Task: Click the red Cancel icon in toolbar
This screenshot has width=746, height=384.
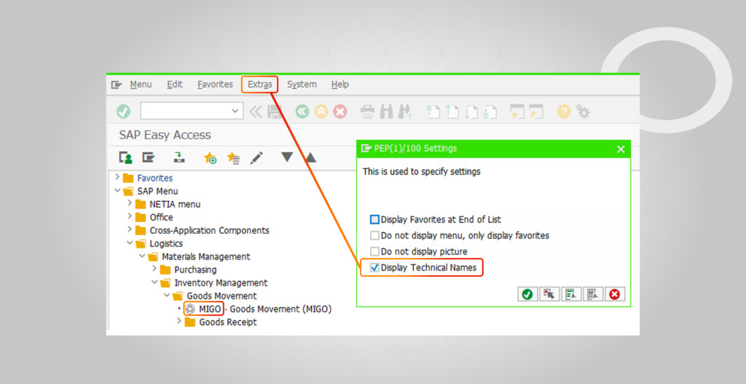Action: (340, 111)
